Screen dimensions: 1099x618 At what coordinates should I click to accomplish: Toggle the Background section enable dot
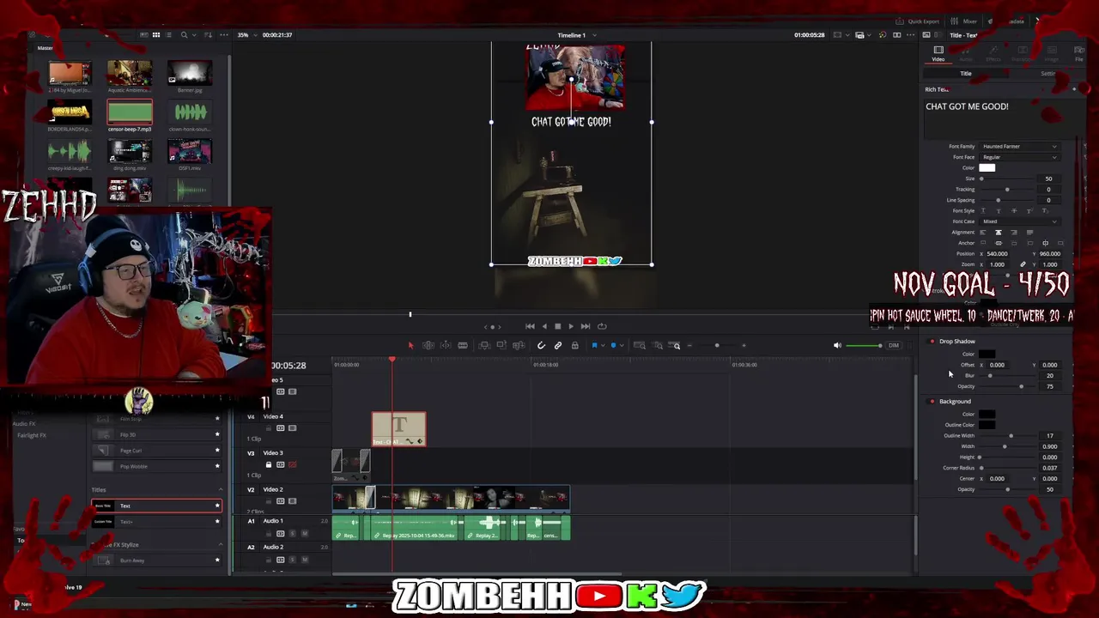pos(932,402)
